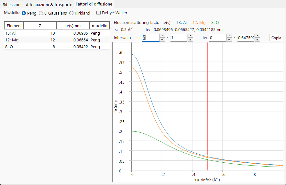Enable the Debye-Waller checkbox

coord(98,13)
